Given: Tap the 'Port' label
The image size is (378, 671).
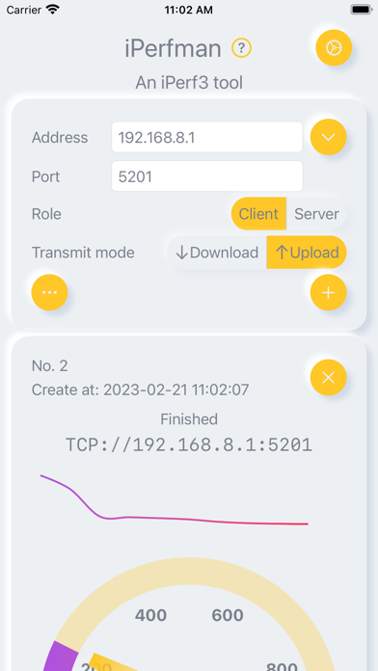Looking at the screenshot, I should (x=46, y=176).
